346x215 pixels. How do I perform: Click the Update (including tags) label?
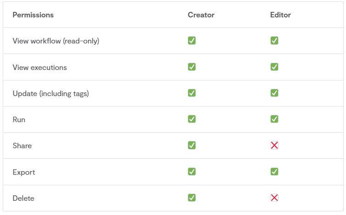click(51, 93)
